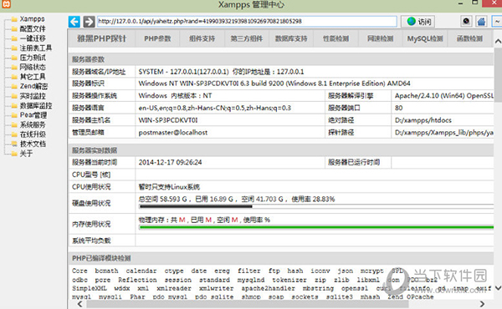This screenshot has width=502, height=309.
Task: Open 配置文件 in the sidebar tree
Action: click(x=33, y=28)
